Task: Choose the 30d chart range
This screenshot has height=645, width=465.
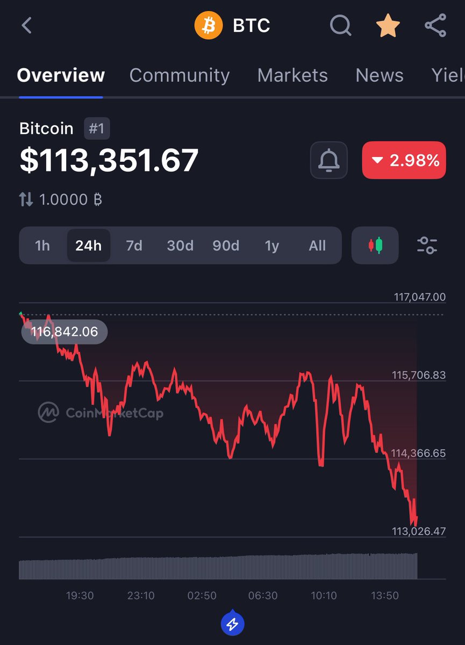Action: pyautogui.click(x=180, y=246)
